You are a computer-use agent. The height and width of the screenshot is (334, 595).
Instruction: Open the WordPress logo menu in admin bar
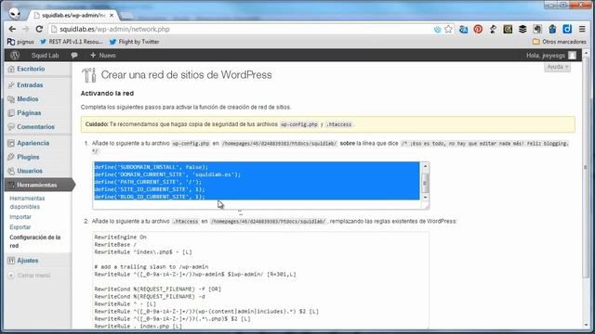pos(15,56)
